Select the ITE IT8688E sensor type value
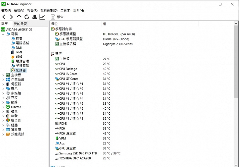The image size is (239, 167). (119, 34)
